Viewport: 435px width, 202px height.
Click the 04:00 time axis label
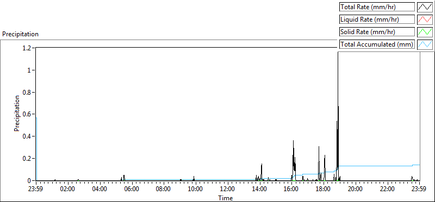pyautogui.click(x=100, y=190)
